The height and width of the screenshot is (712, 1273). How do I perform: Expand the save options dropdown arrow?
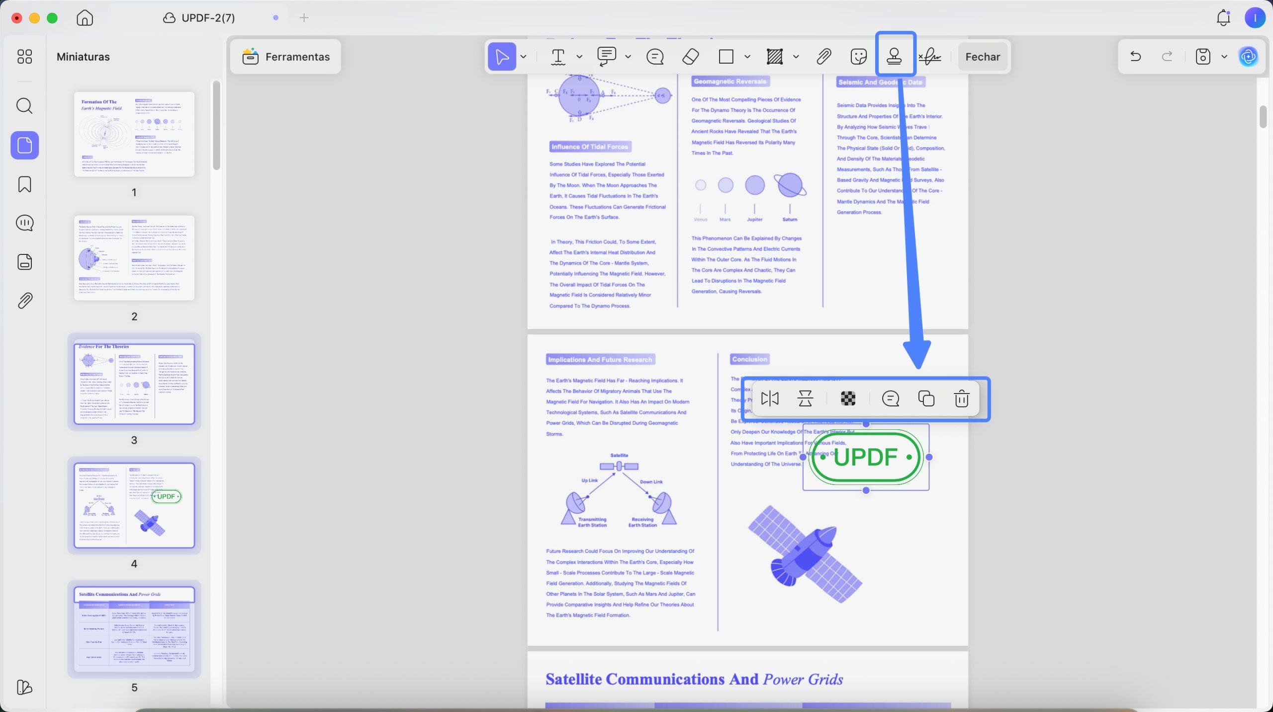[1224, 57]
